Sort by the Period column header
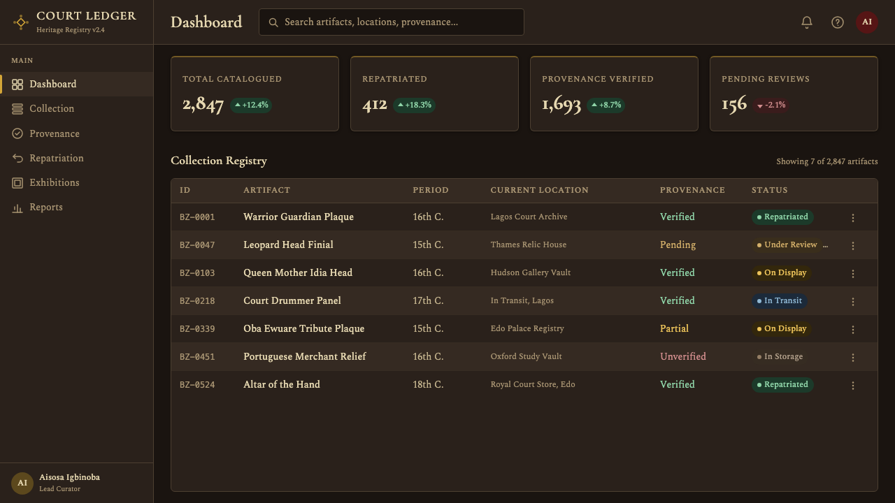This screenshot has height=503, width=895. tap(431, 190)
